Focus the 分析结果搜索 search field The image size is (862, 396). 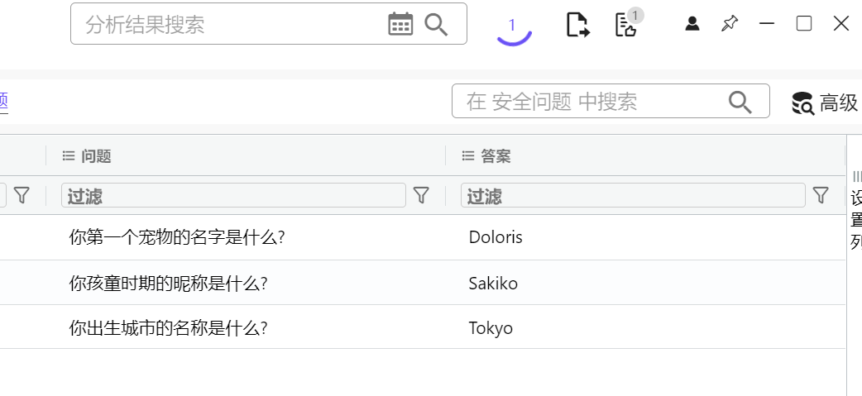pos(232,25)
